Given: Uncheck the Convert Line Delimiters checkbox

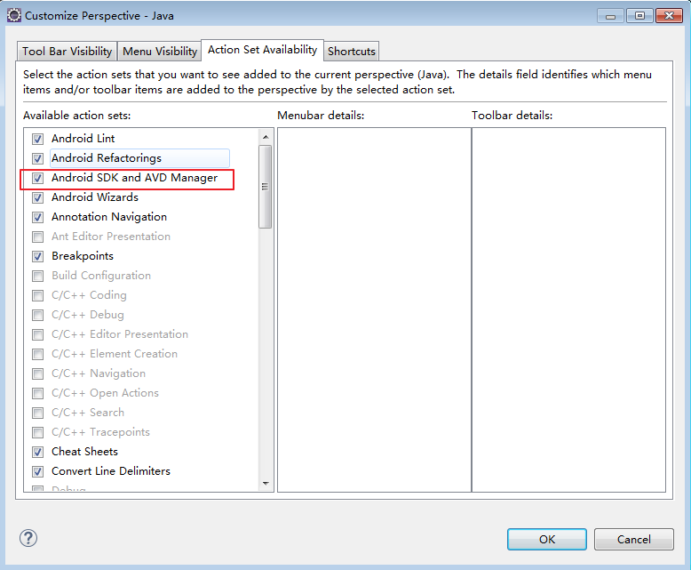Looking at the screenshot, I should pos(38,471).
